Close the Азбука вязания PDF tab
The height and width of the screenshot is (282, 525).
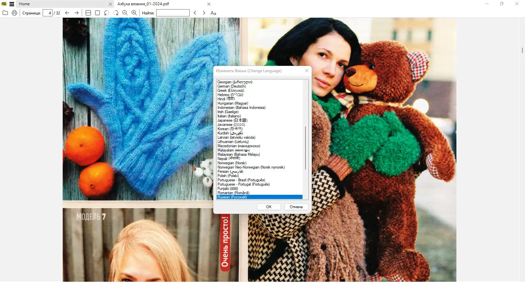click(209, 4)
